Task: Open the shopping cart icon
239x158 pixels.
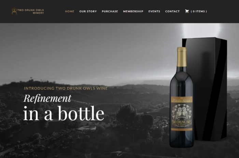Action: pos(187,11)
